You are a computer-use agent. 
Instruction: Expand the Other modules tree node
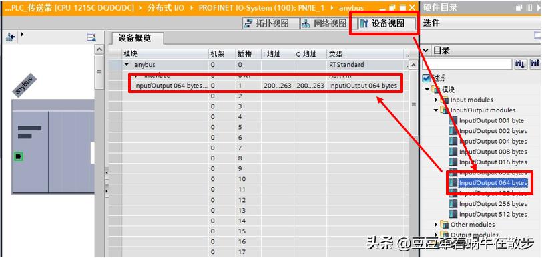[x=437, y=225]
